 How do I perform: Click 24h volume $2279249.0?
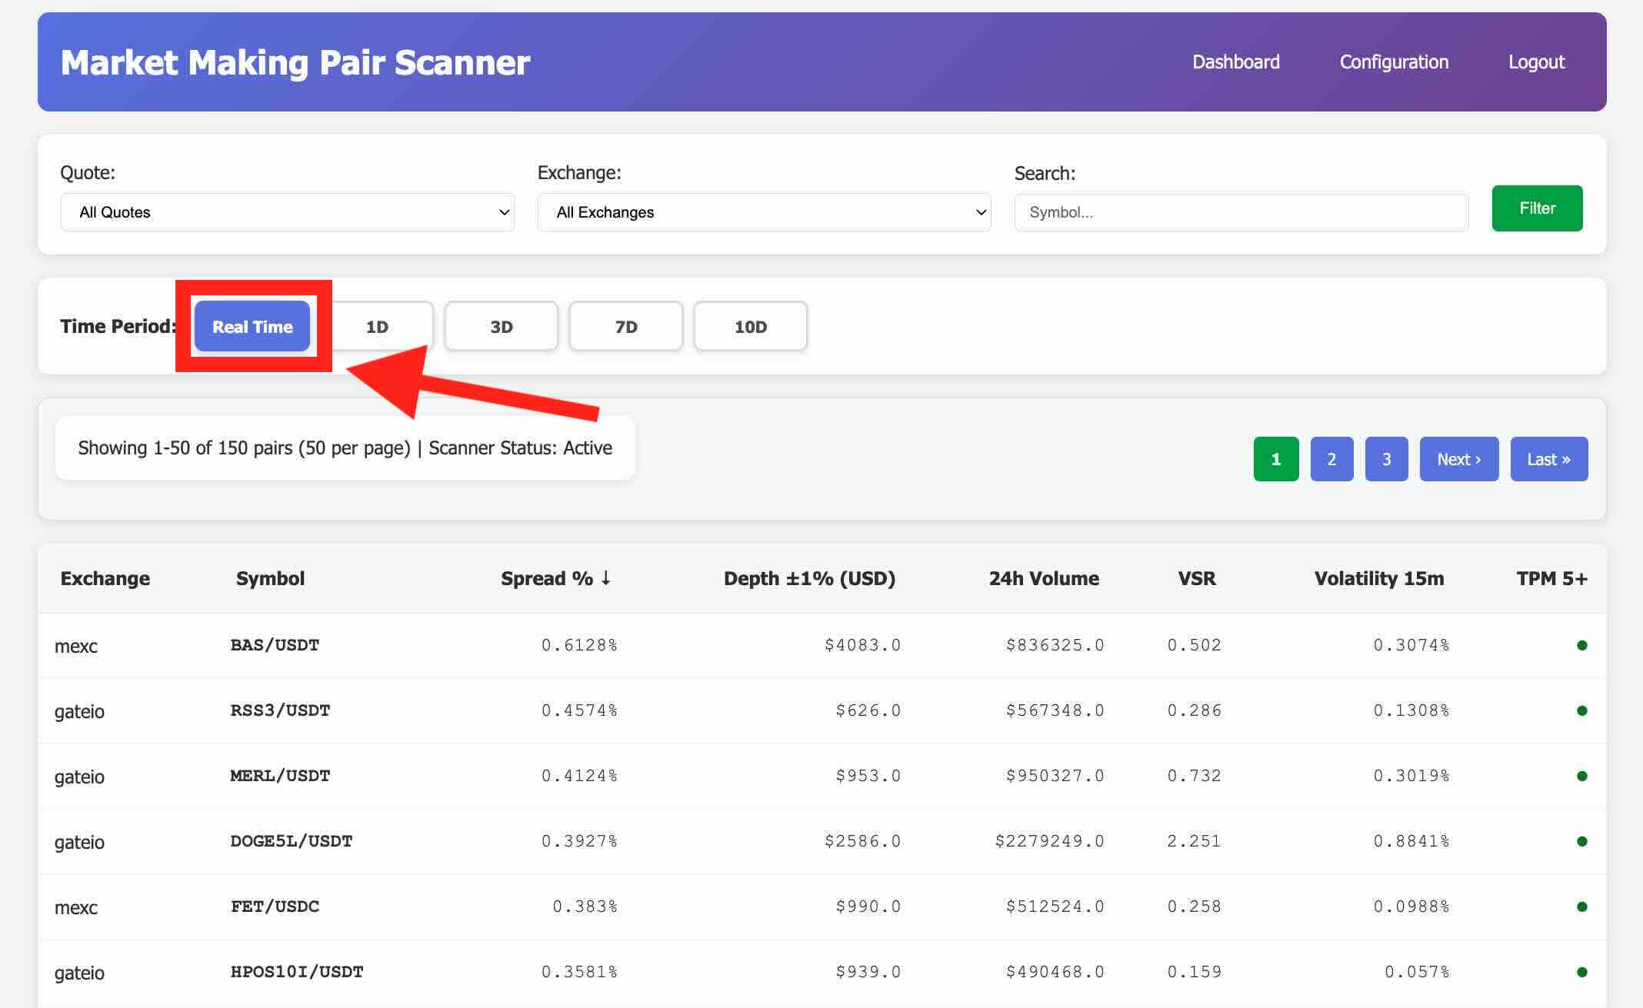(1049, 841)
